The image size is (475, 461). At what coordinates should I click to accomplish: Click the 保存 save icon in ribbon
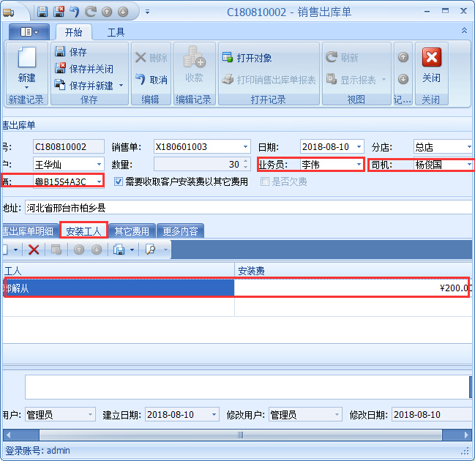(61, 53)
